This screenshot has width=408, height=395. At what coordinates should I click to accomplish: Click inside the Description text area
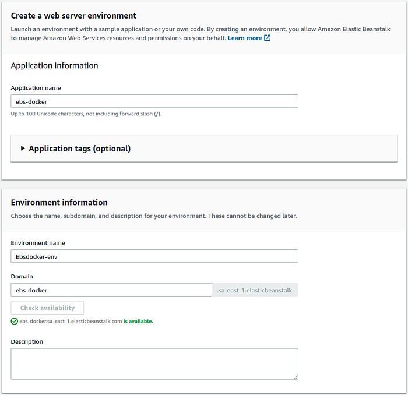point(154,364)
